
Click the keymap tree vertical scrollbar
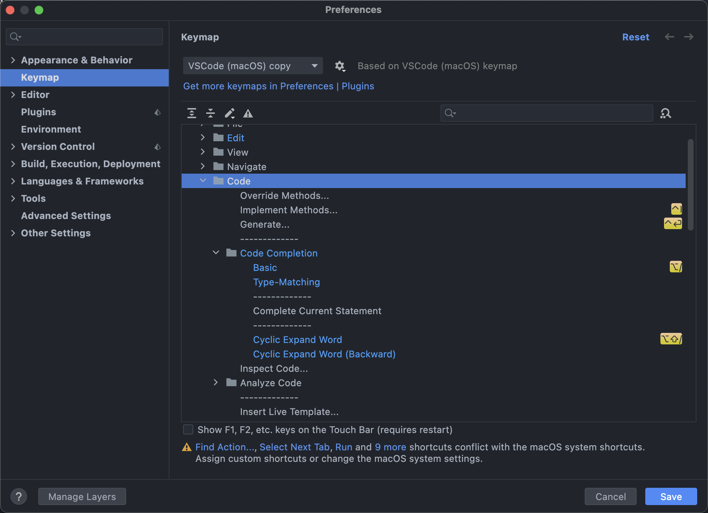pos(690,184)
